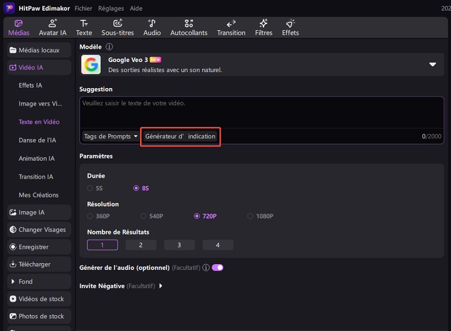
Task: Open the Médias tab
Action: tap(19, 28)
